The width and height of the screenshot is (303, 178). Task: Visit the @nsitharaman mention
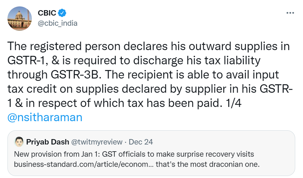[45, 117]
